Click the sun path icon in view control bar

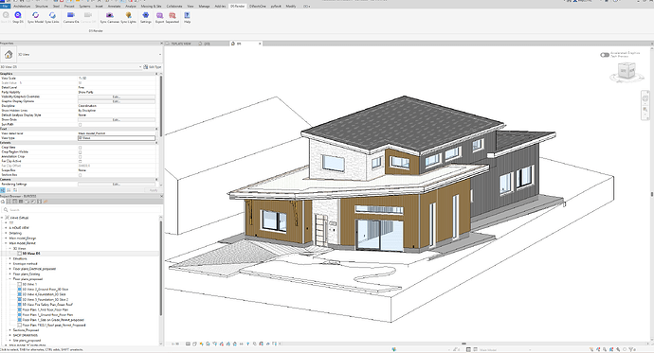click(x=202, y=344)
